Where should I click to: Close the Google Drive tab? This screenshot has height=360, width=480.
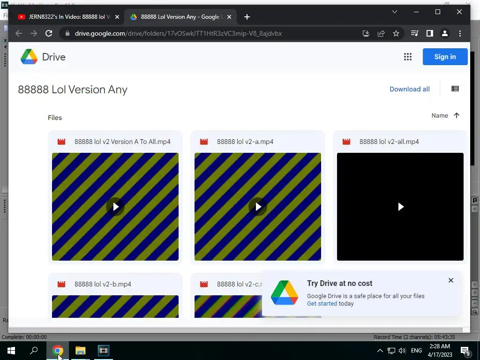229,17
